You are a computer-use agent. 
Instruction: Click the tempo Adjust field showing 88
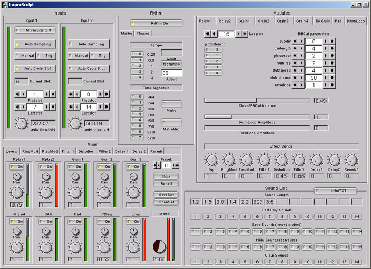coord(172,73)
